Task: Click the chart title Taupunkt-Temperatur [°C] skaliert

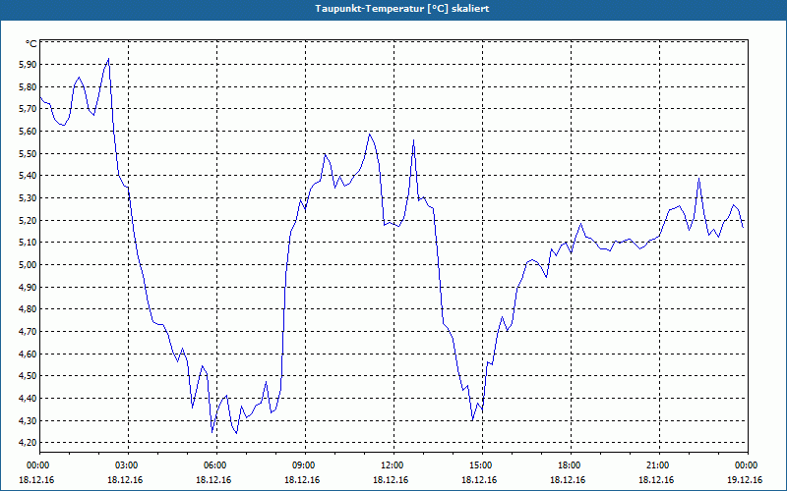Action: [x=402, y=9]
